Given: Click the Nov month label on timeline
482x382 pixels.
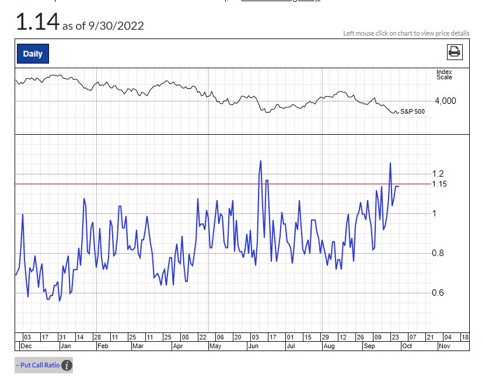Looking at the screenshot, I should tap(445, 346).
